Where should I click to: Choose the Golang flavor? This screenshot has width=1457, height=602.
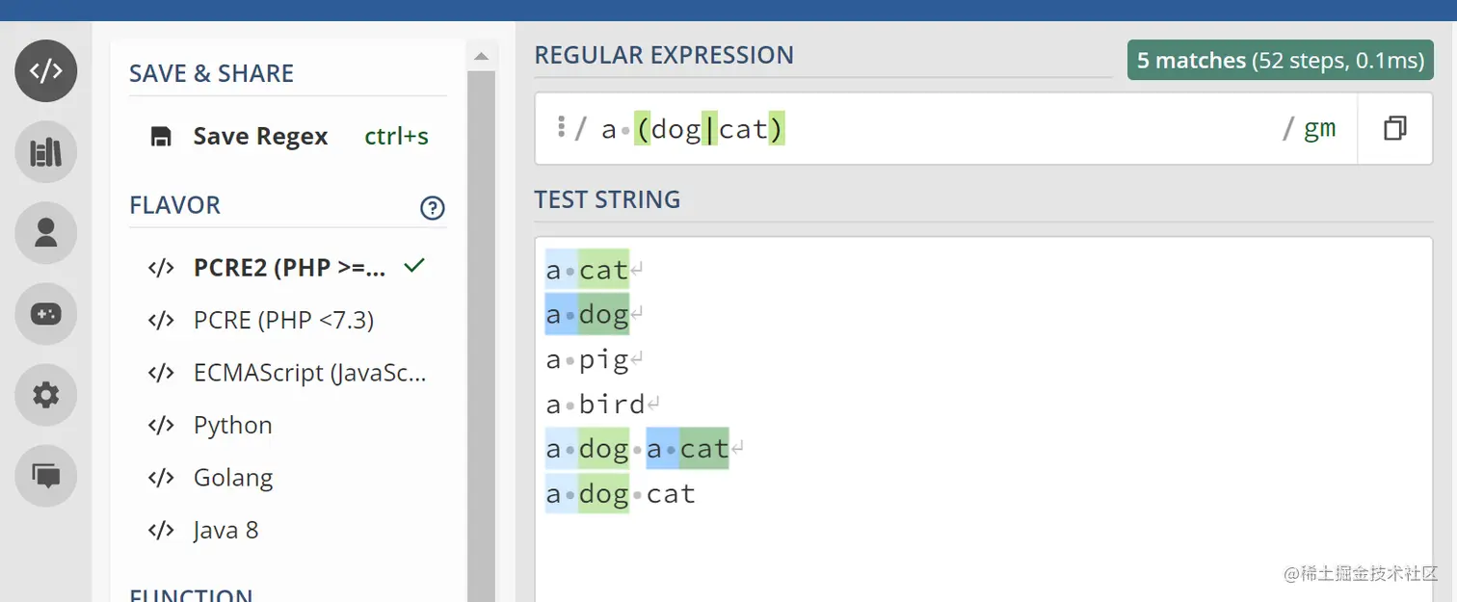tap(232, 478)
